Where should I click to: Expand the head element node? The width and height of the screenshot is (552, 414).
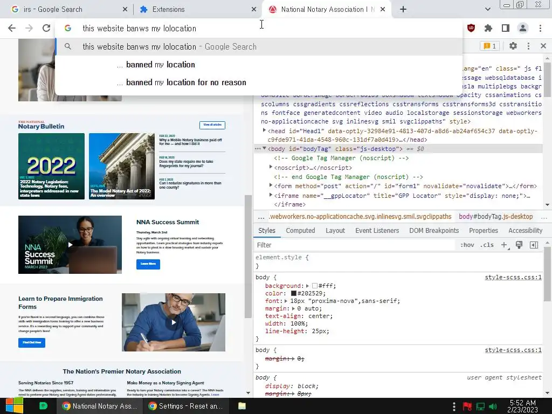point(264,130)
